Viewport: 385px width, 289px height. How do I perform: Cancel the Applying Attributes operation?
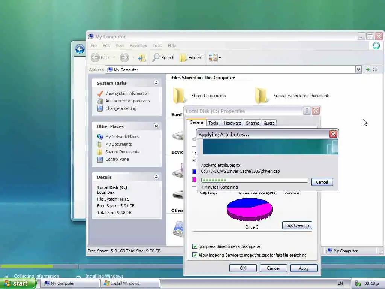[322, 182]
